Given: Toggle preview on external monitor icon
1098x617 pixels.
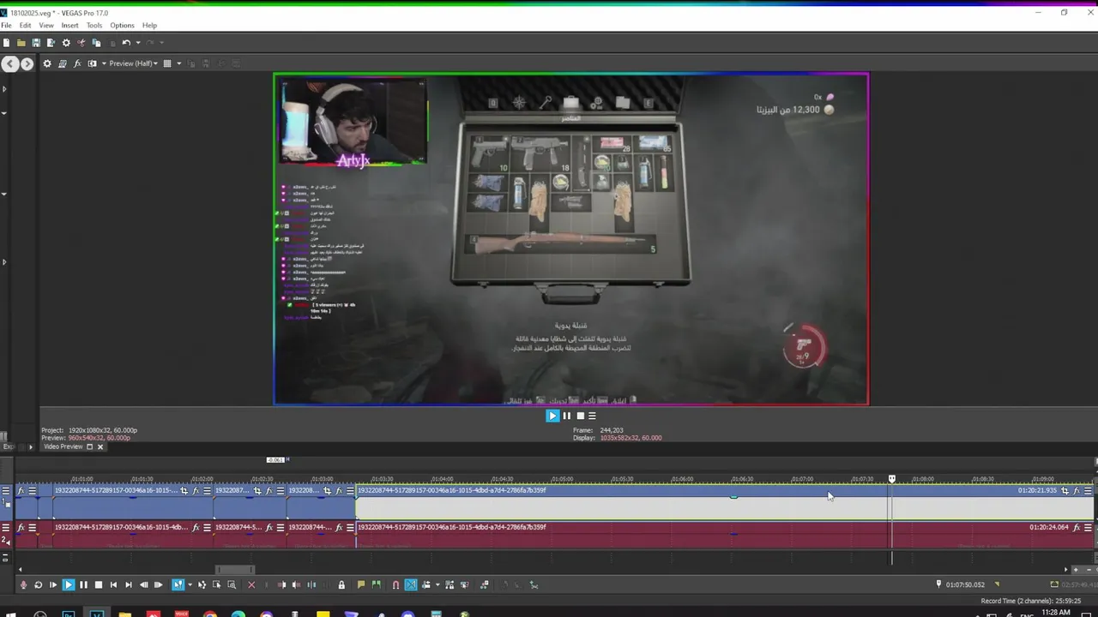Looking at the screenshot, I should click(x=63, y=63).
